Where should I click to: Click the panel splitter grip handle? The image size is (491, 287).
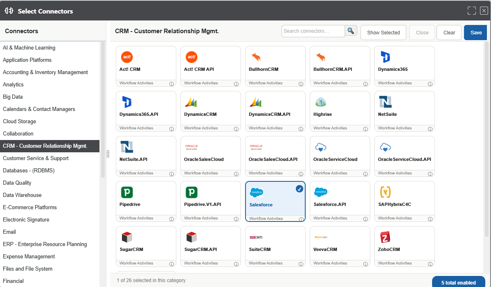click(x=108, y=154)
